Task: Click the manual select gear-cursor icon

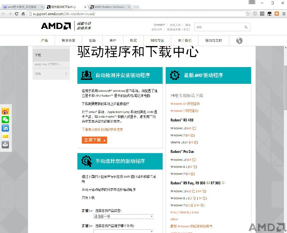Action: (87, 161)
